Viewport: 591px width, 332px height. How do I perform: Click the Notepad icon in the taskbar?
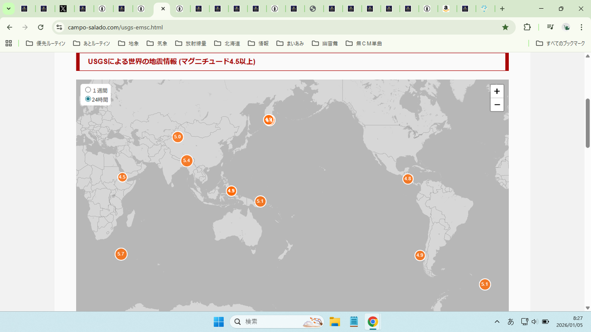[x=354, y=322]
